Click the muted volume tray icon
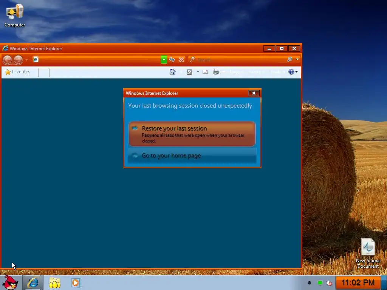The width and height of the screenshot is (387, 290). (x=329, y=283)
